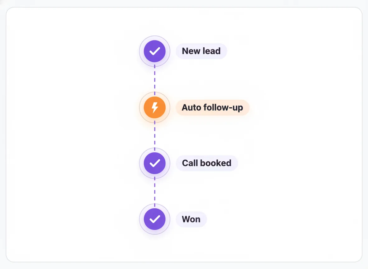368x269 pixels.
Task: Select the orange lightning bolt icon
Action: tap(155, 107)
